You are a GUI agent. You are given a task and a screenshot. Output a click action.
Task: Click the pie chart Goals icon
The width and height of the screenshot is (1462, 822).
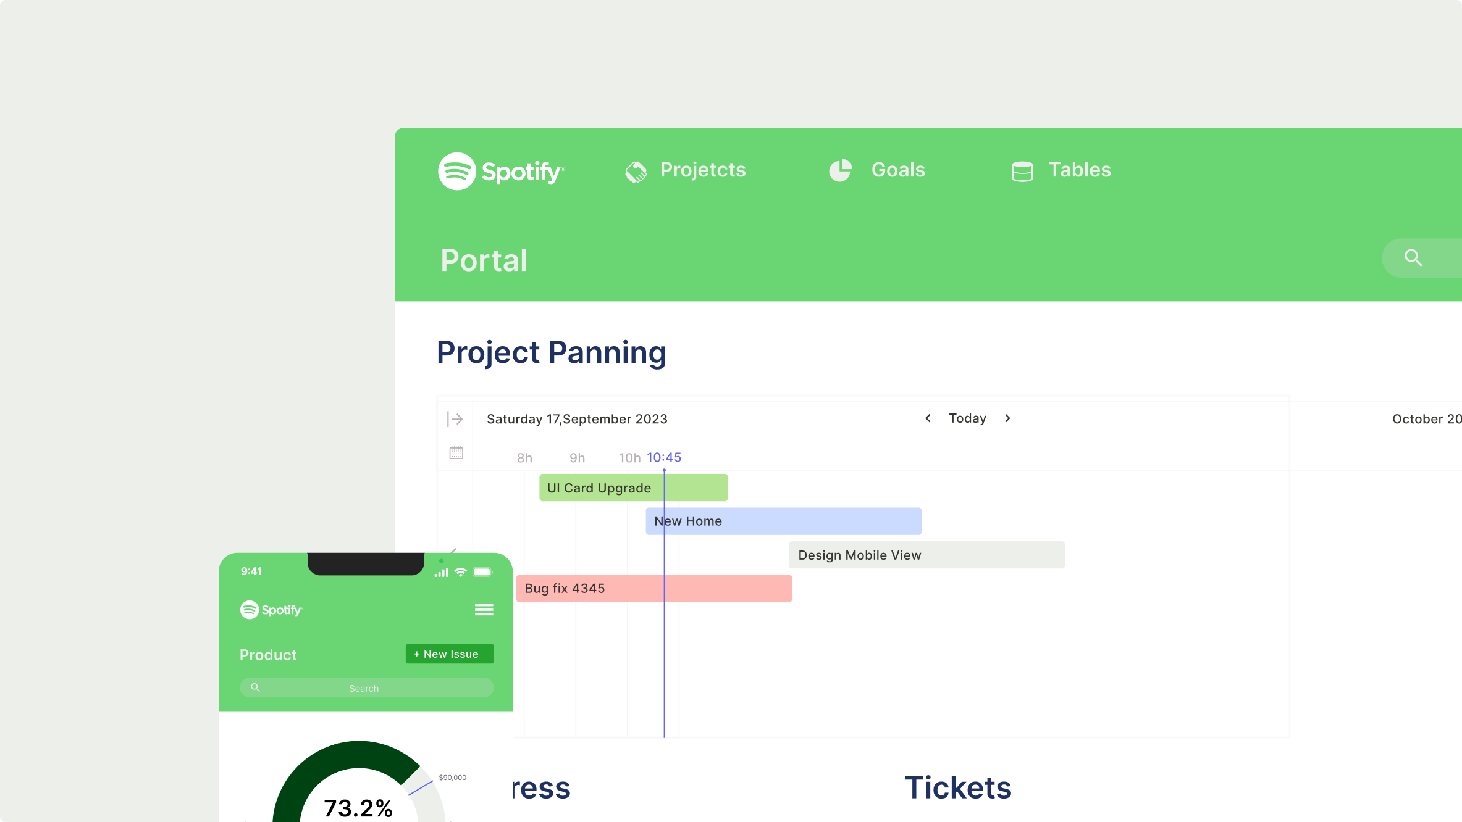coord(840,170)
